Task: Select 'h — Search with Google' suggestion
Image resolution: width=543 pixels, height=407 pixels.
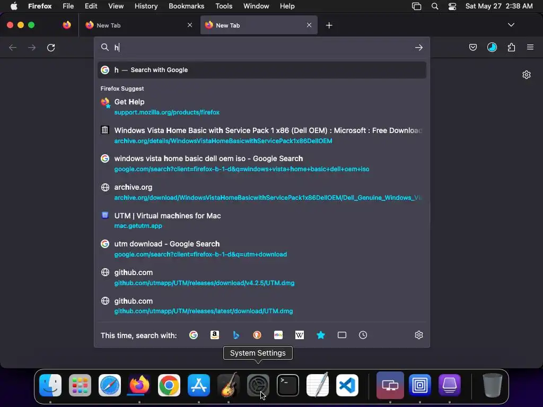Action: tap(262, 70)
